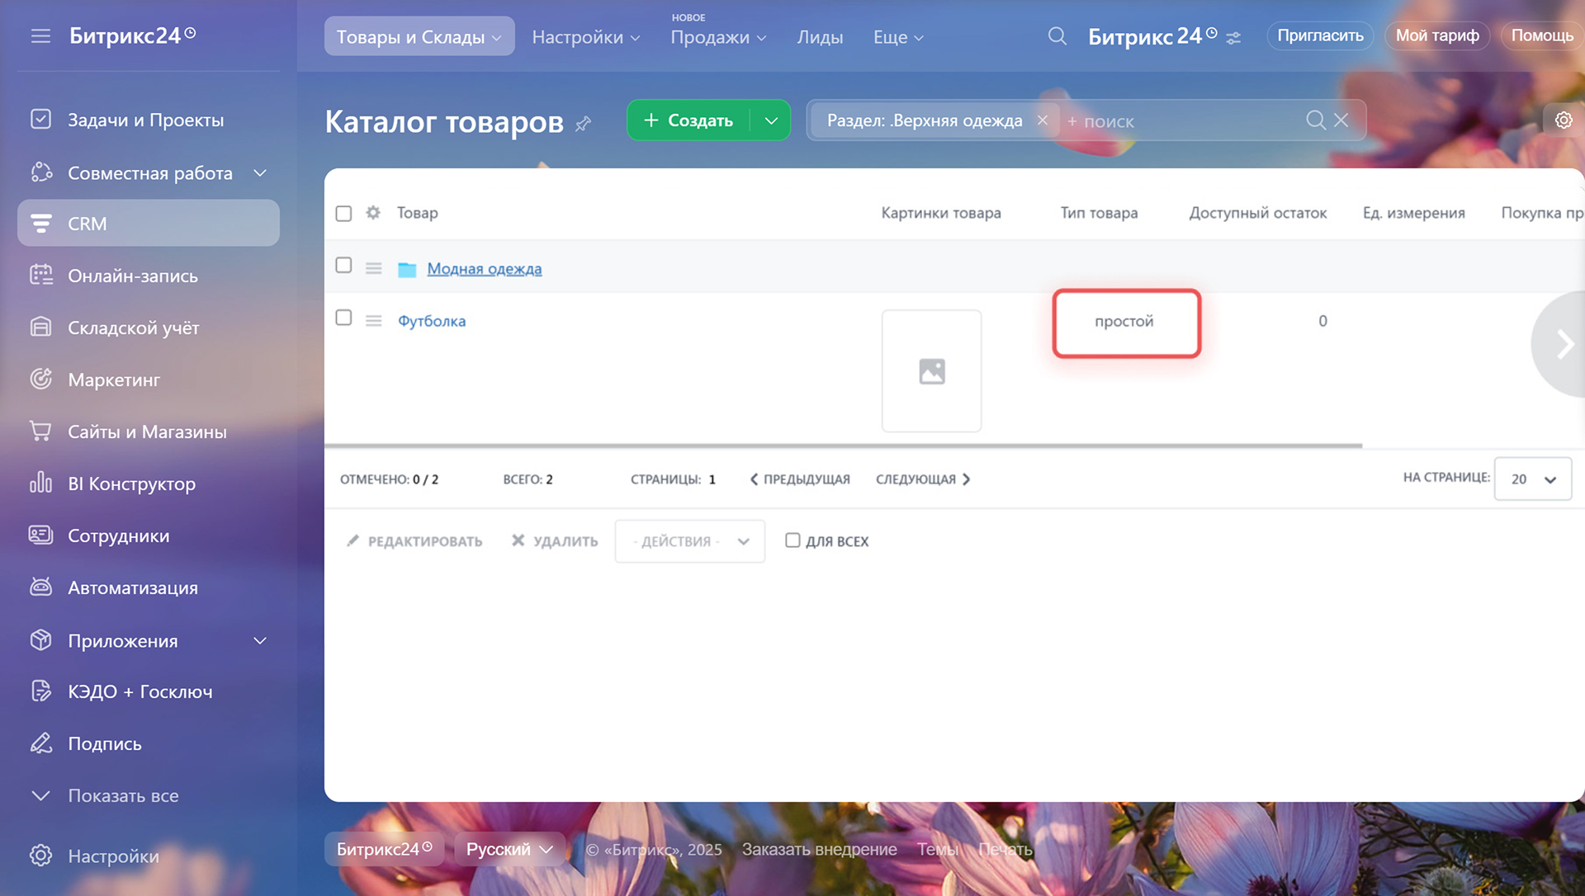The image size is (1585, 896).
Task: Remove the Верхняя одежда section filter chip
Action: pos(1043,120)
